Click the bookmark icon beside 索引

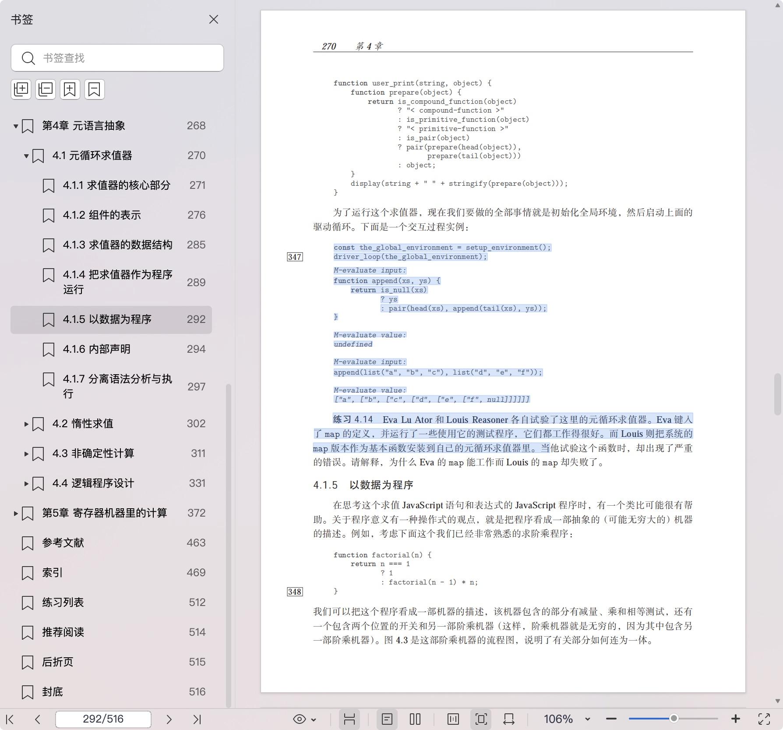[x=28, y=573]
